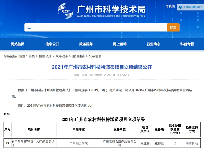Screen dimensions: 204x148
Task: Select 政务服务 in the navigation bar
Action: 86,44
